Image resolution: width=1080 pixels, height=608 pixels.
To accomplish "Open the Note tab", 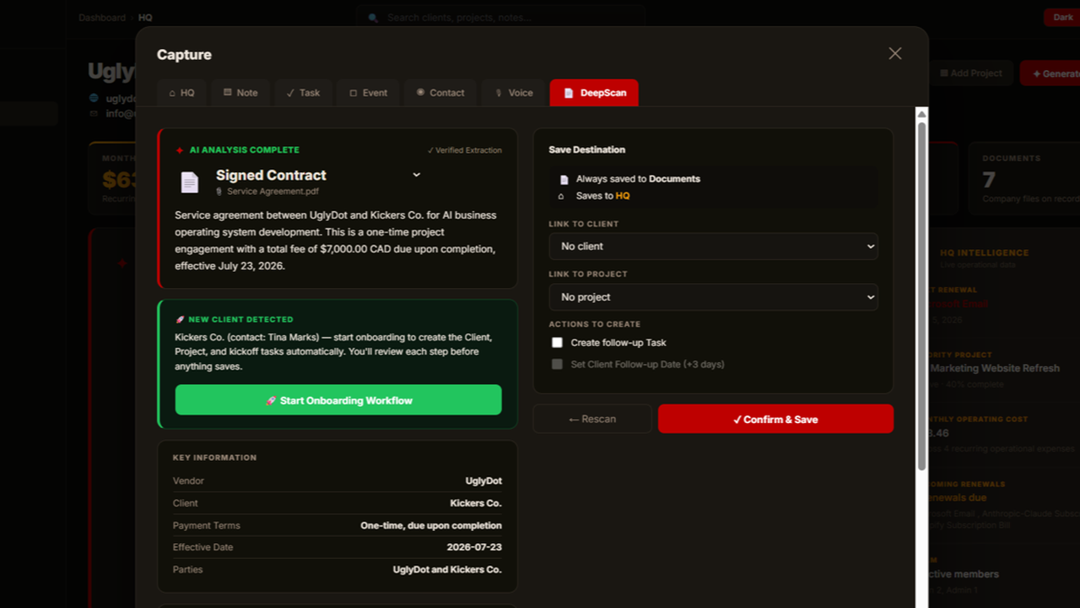I will coord(240,93).
